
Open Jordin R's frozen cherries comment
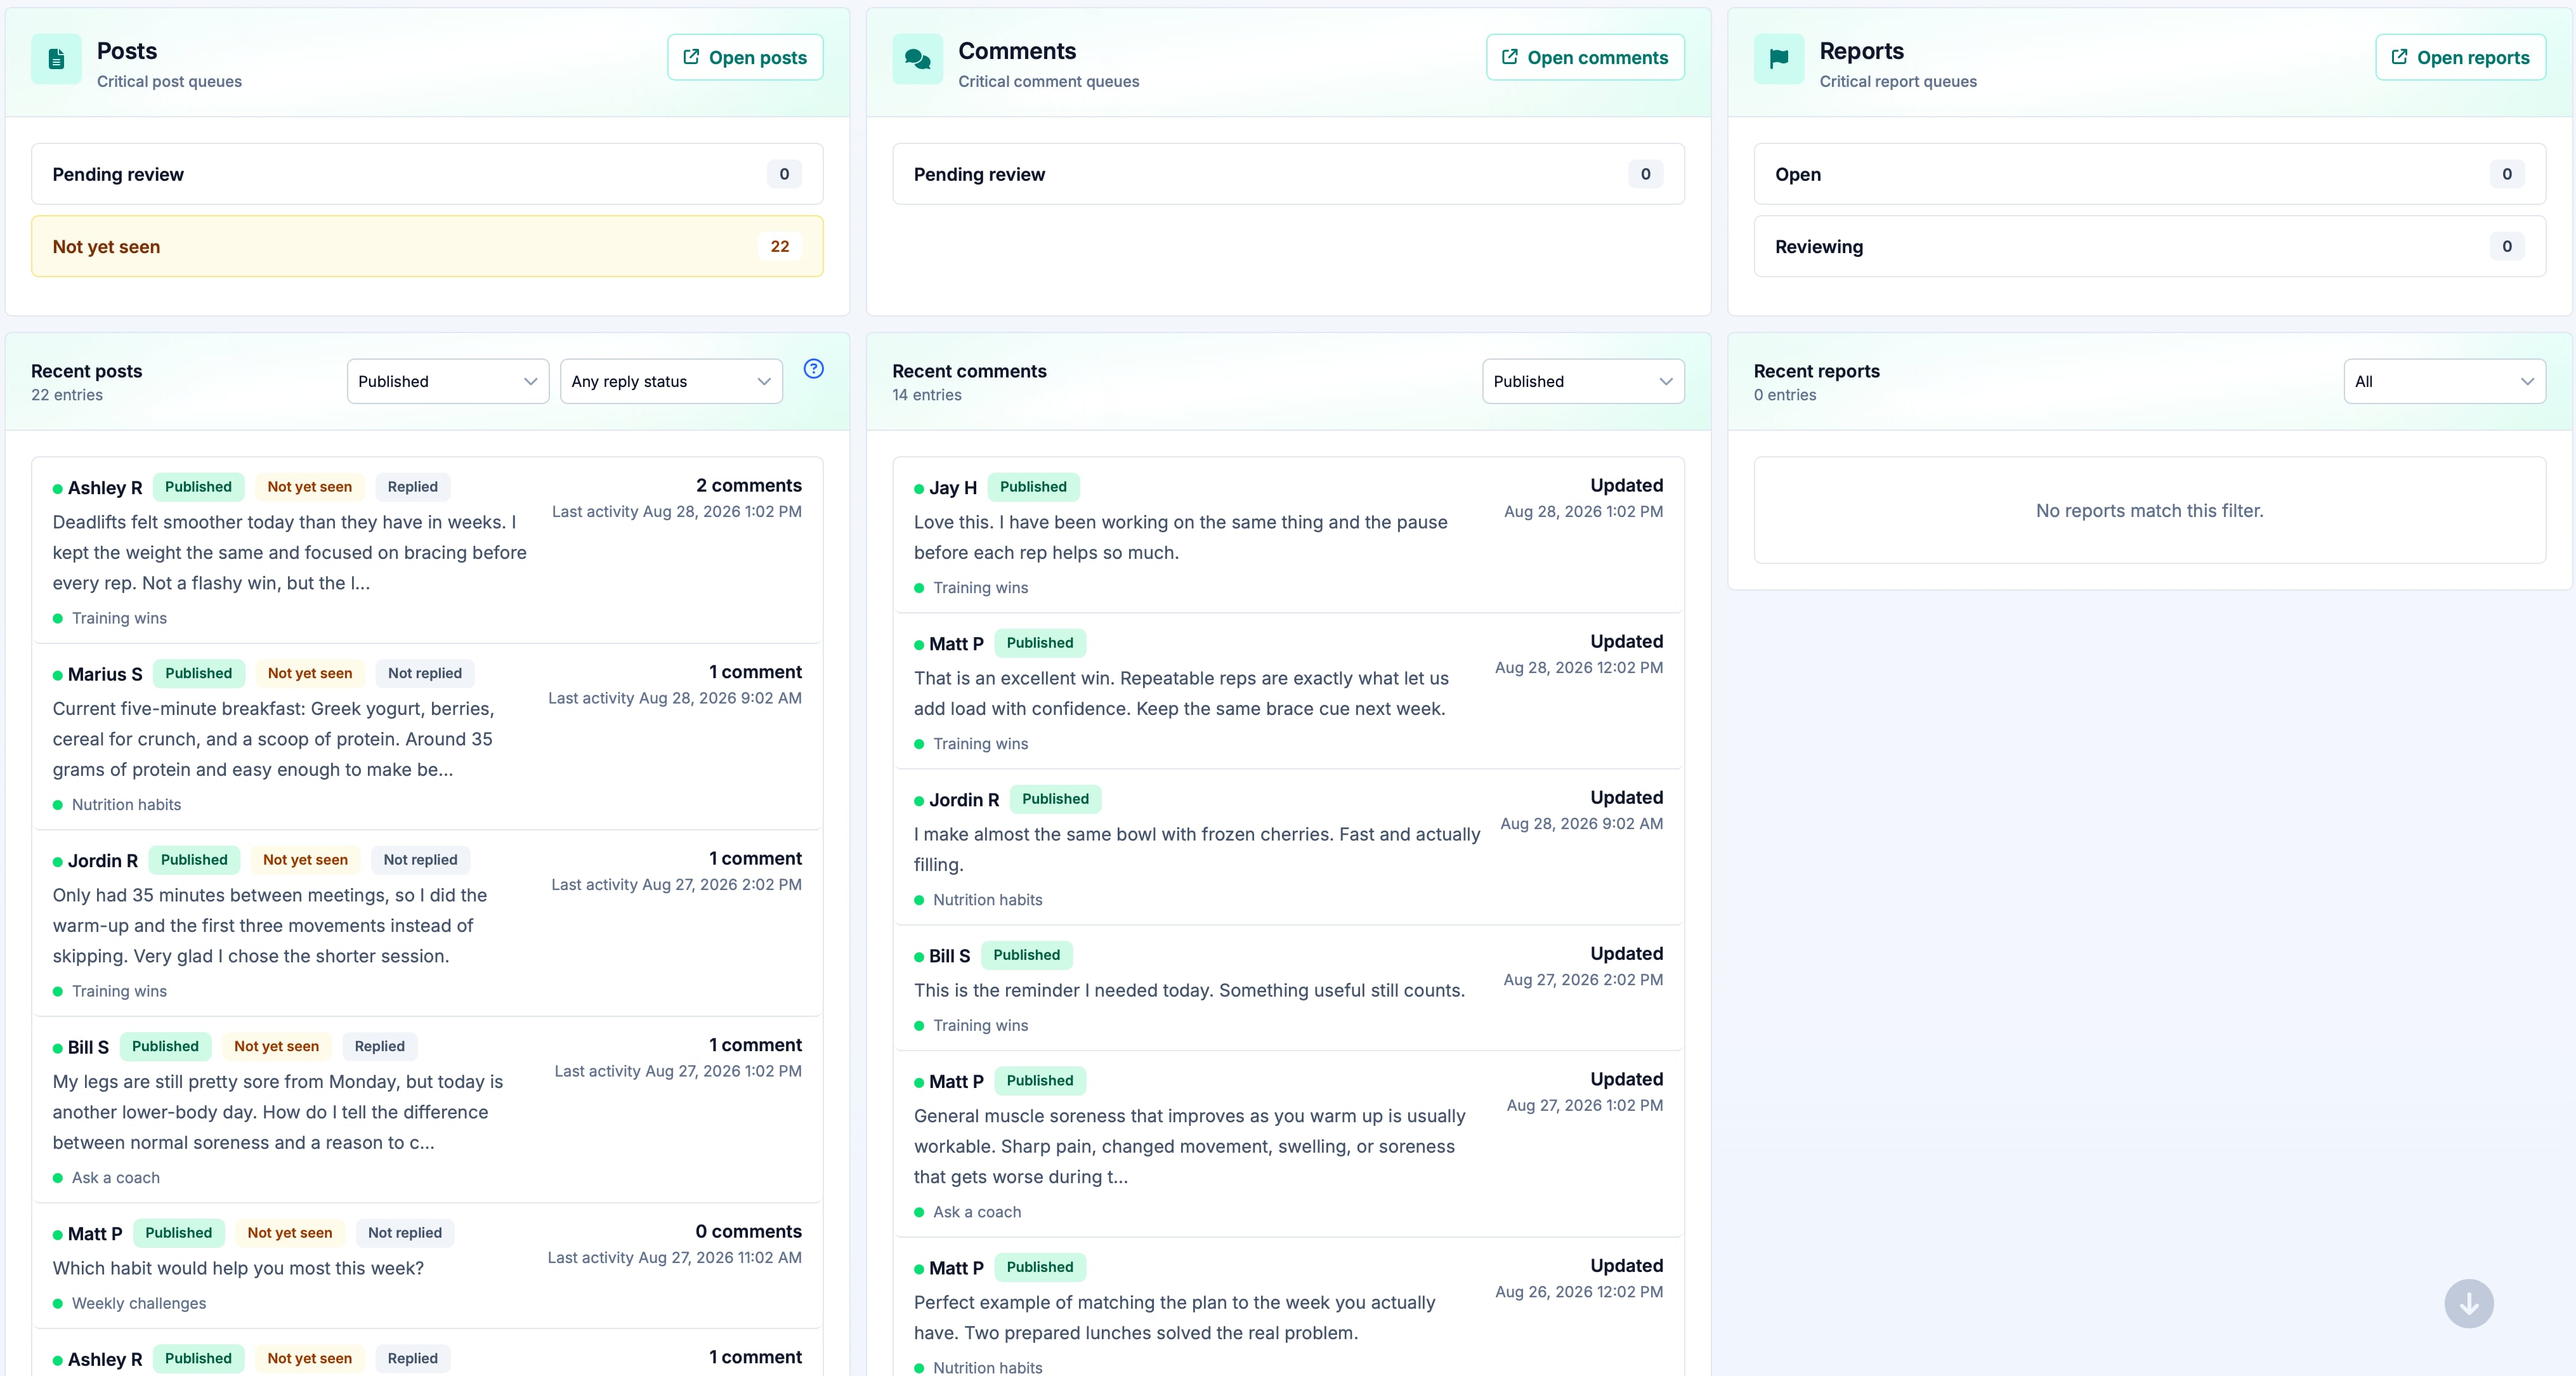(x=1288, y=847)
